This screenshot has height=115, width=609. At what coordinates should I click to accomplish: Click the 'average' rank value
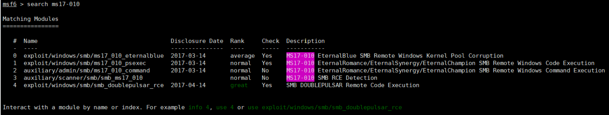coord(243,56)
